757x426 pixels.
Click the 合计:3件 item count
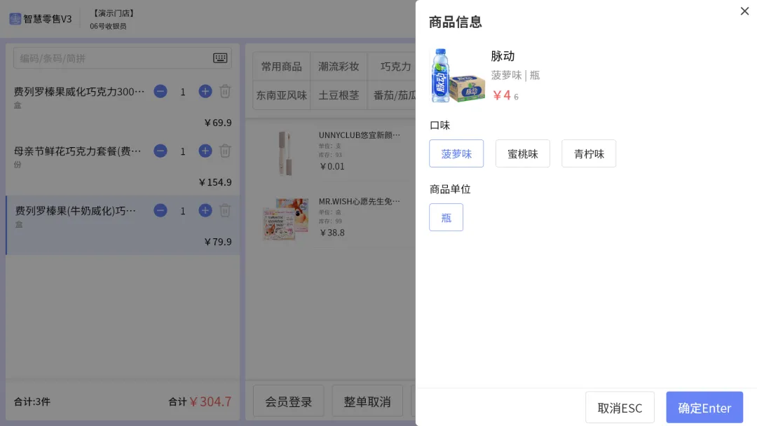(32, 401)
